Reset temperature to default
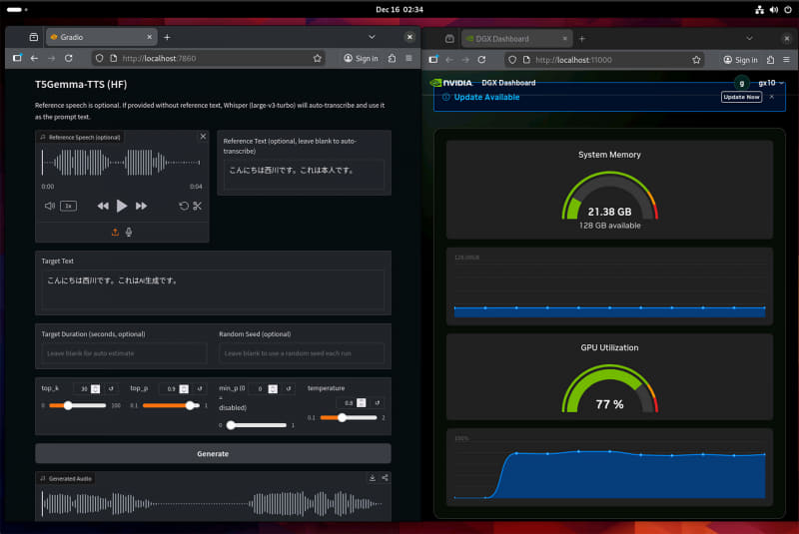The height and width of the screenshot is (534, 799). point(378,402)
